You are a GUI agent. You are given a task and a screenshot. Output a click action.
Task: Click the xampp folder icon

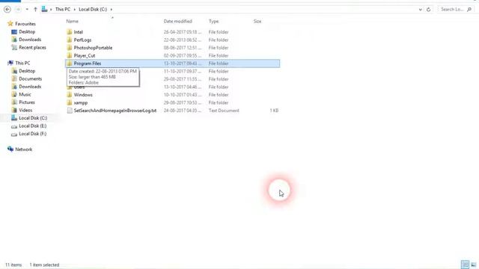click(70, 102)
